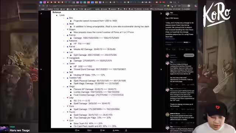Click the 'Yone' entry in the patch notes
236x133 pixels.
(72, 106)
